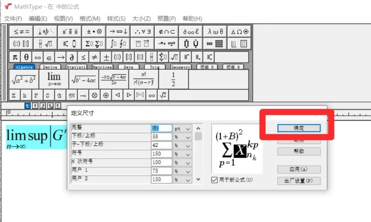Screen dimensions: 371x222
Task: Insert the π symbol from small bar
Action: tap(15, 57)
